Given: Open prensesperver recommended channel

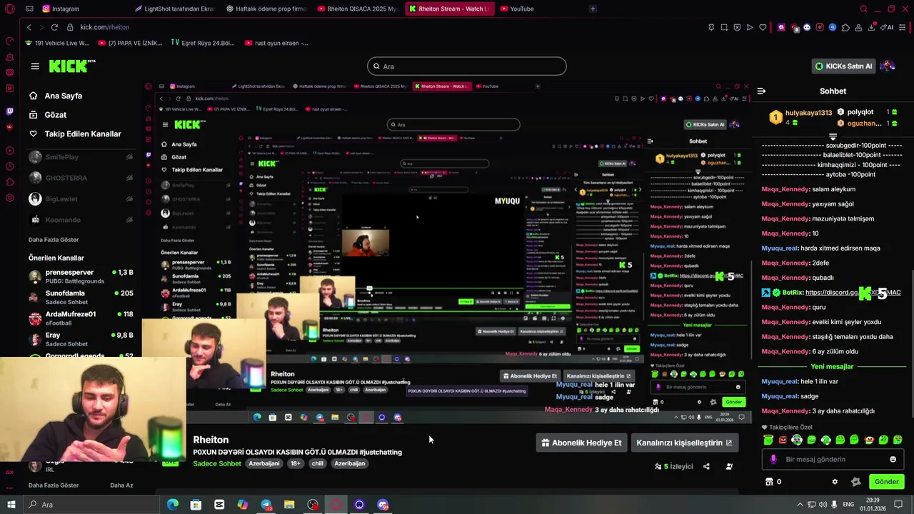Looking at the screenshot, I should [80, 276].
